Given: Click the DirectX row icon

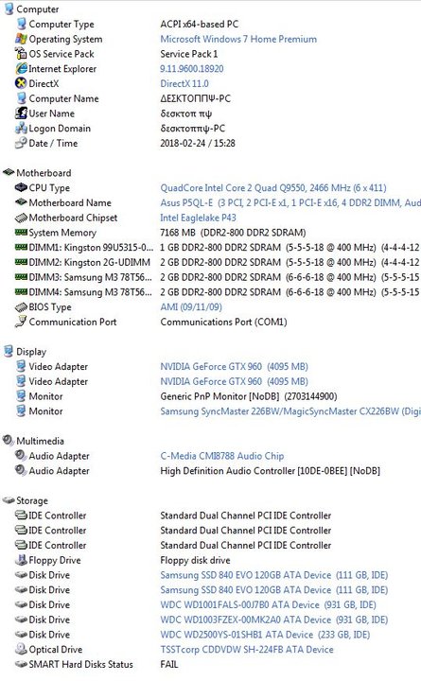Looking at the screenshot, I should point(22,83).
